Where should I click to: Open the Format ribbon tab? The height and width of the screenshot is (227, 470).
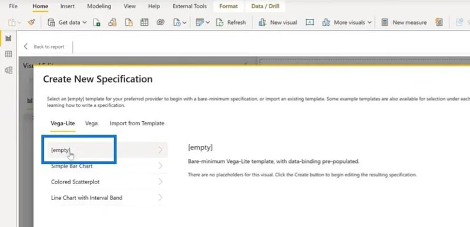[229, 6]
